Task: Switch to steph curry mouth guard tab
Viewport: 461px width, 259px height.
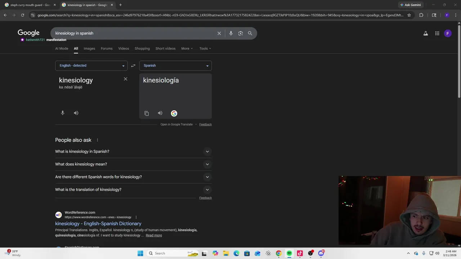Action: pos(30,5)
